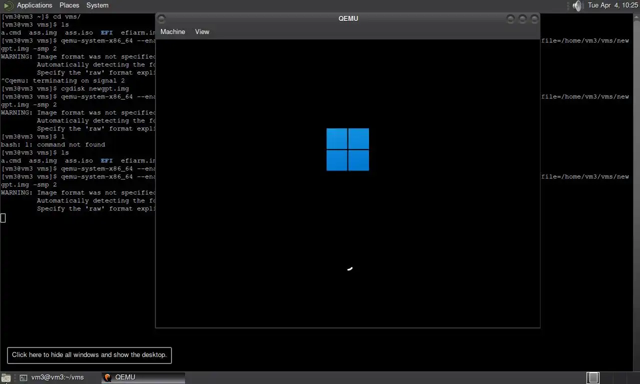Click the terminal cursor block on the last line
This screenshot has height=384, width=640.
point(3,217)
